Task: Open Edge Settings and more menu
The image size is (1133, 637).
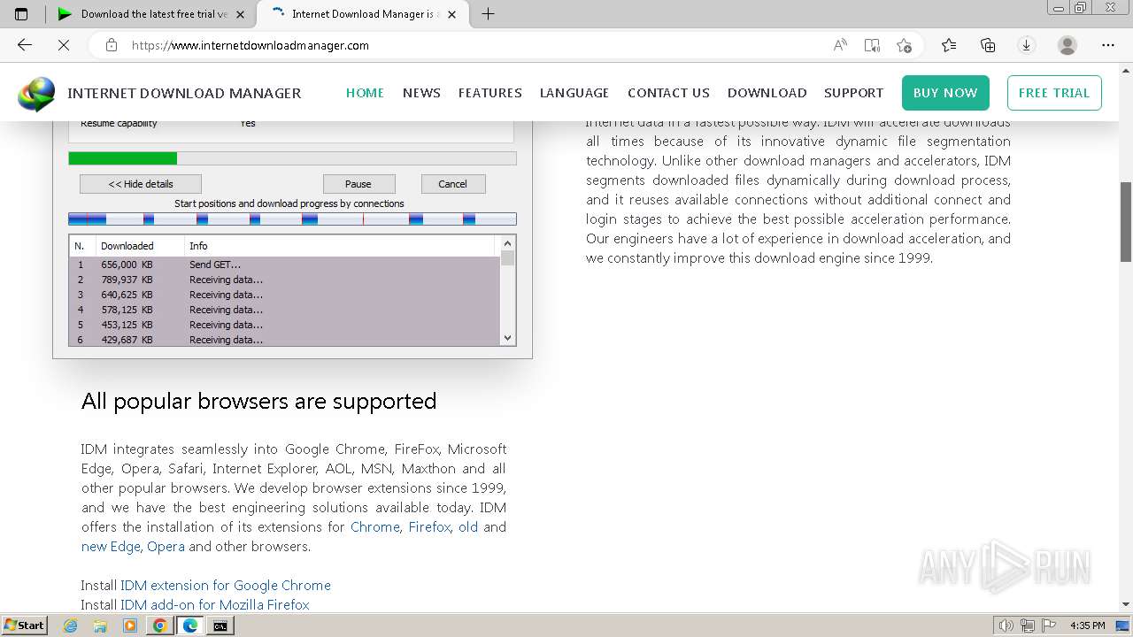Action: pos(1108,45)
